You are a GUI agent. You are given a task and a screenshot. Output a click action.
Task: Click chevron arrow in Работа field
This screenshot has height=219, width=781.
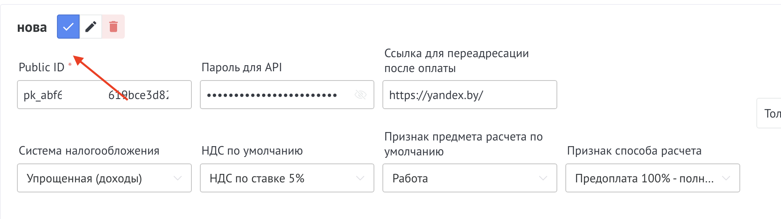click(543, 178)
